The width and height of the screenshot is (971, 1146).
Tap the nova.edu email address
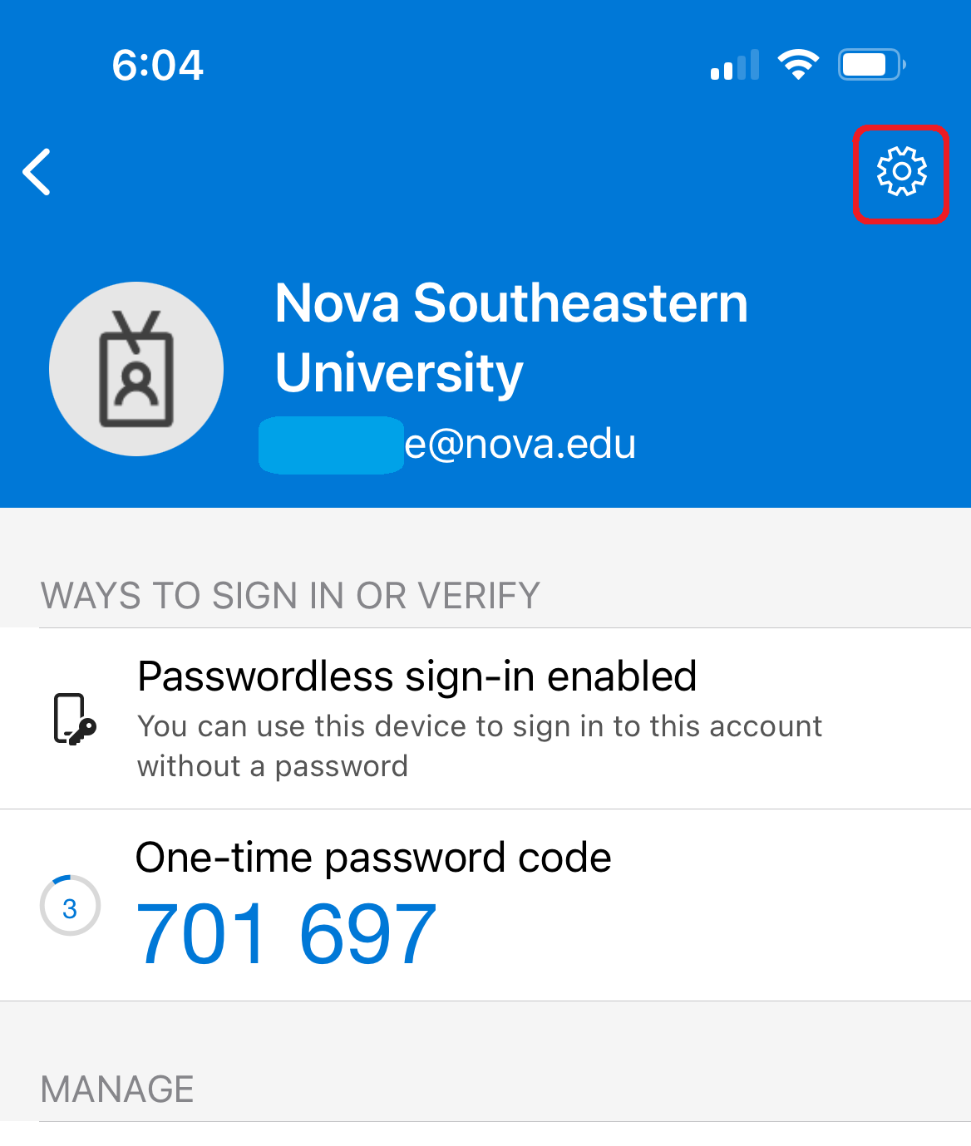pyautogui.click(x=520, y=444)
